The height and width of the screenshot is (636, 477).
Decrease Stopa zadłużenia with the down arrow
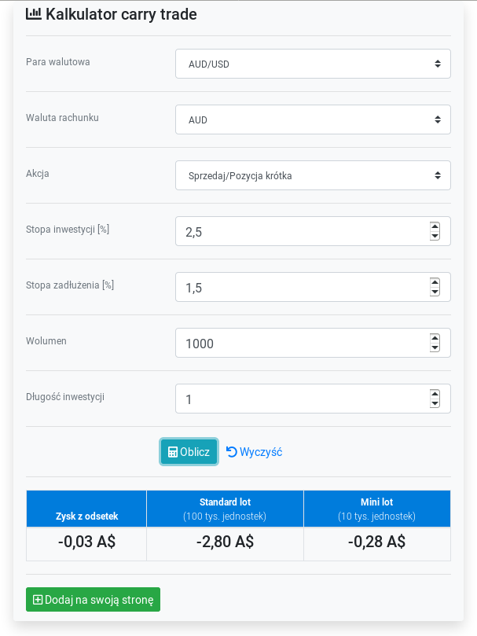tap(435, 292)
